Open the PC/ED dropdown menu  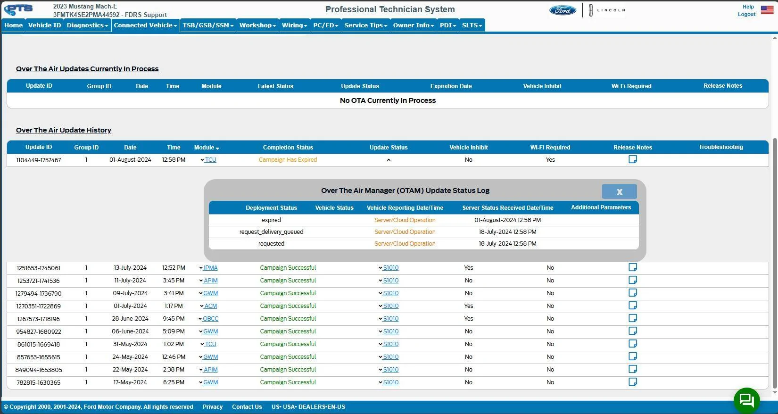pos(326,25)
